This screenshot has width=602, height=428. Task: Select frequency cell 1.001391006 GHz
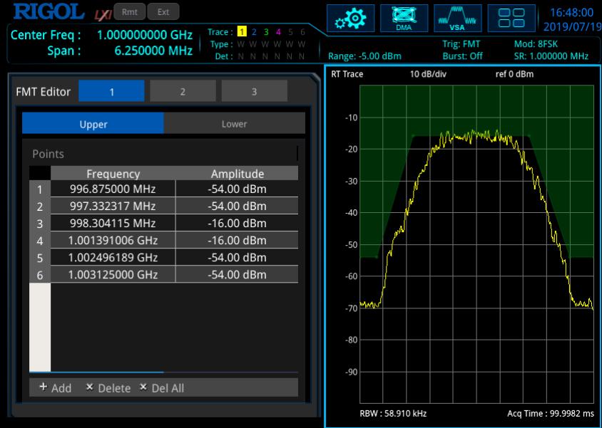[113, 240]
